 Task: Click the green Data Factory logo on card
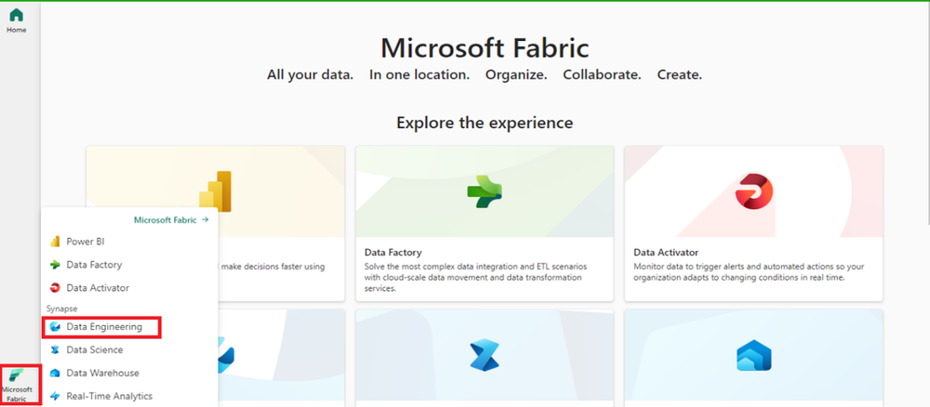[485, 191]
